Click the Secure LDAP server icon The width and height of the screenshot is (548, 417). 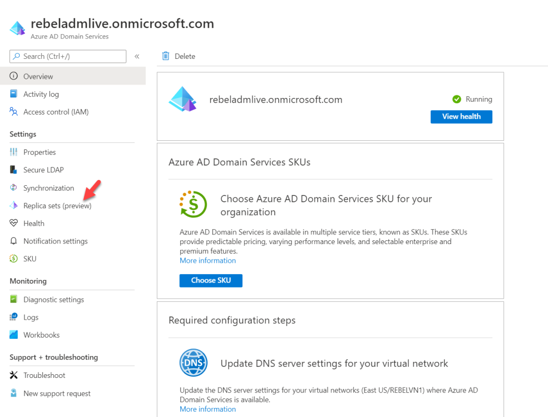[x=13, y=170]
